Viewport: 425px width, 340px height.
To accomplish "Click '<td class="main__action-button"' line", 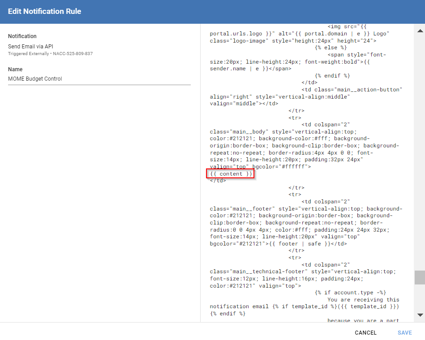I will [352, 90].
